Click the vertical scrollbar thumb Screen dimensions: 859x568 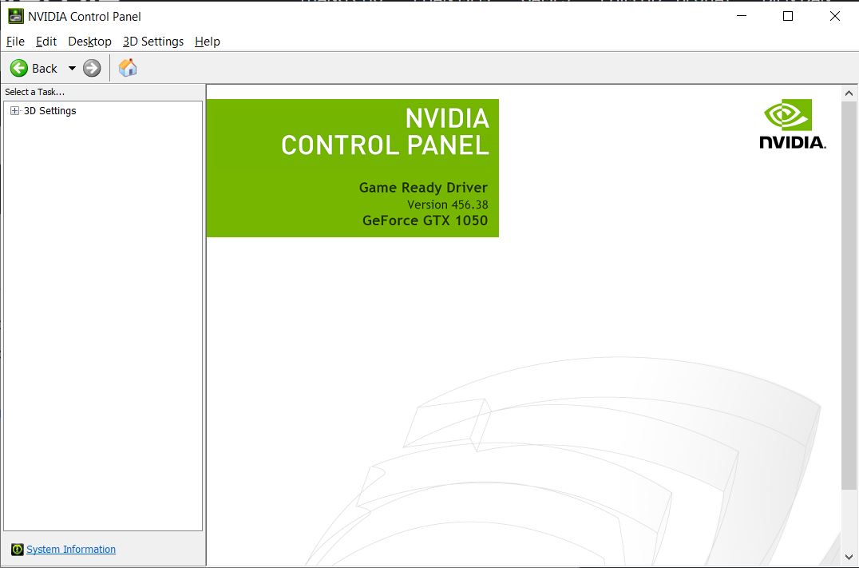[849, 296]
